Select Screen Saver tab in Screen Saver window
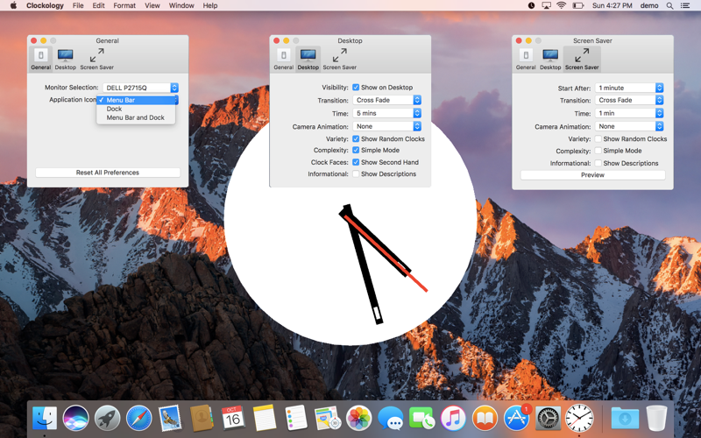 (x=582, y=59)
